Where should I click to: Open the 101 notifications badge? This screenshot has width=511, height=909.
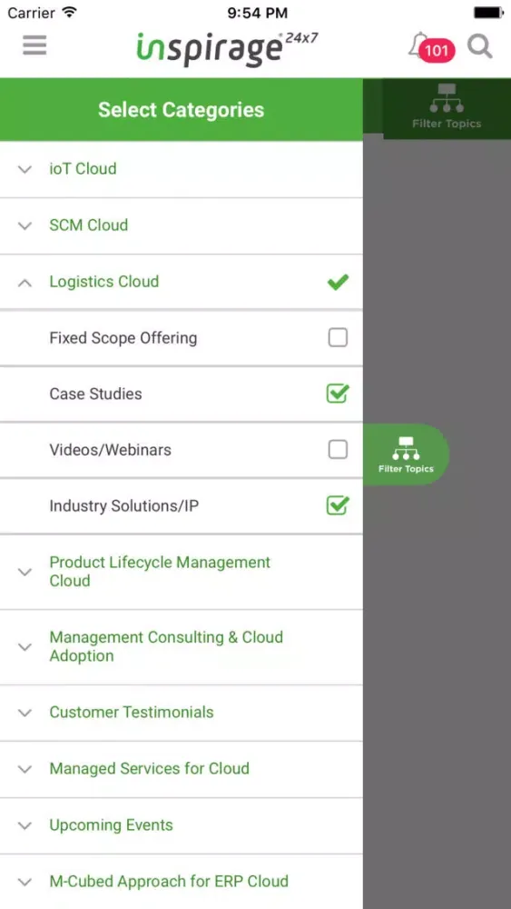coord(437,51)
